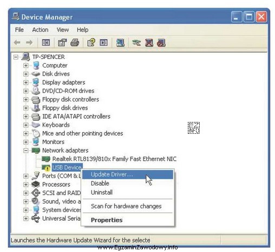Select the IDE ATA/ATAPI controllers label
The image size is (275, 252).
pos(76,117)
